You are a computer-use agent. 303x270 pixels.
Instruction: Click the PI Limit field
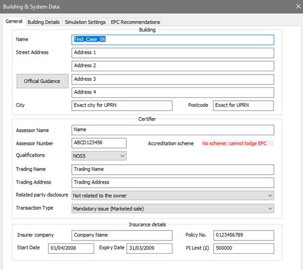pyautogui.click(x=244, y=248)
